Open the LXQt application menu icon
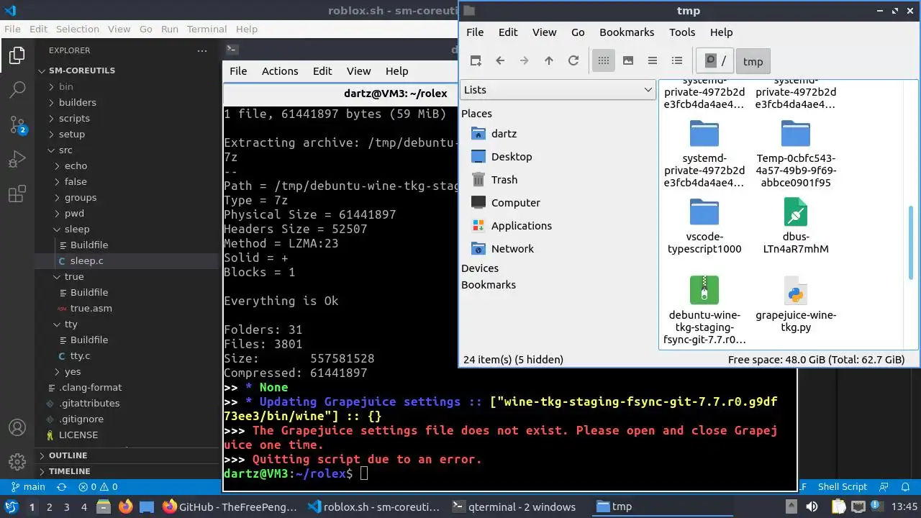The height and width of the screenshot is (518, 921). tap(11, 506)
